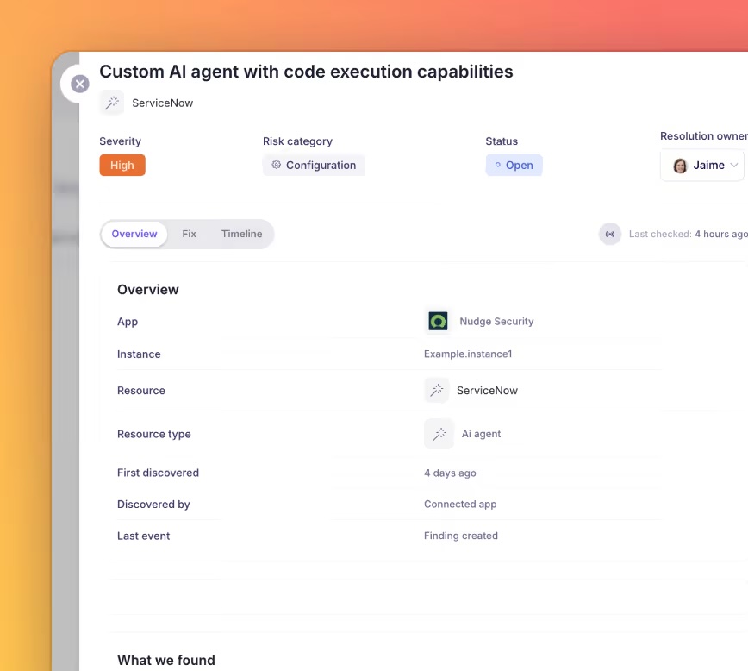Expand the chevron next to Jaime

[x=734, y=166]
